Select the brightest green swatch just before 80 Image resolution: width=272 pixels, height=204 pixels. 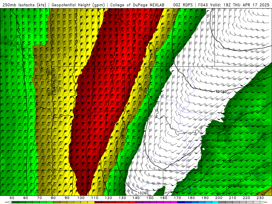point(50,202)
